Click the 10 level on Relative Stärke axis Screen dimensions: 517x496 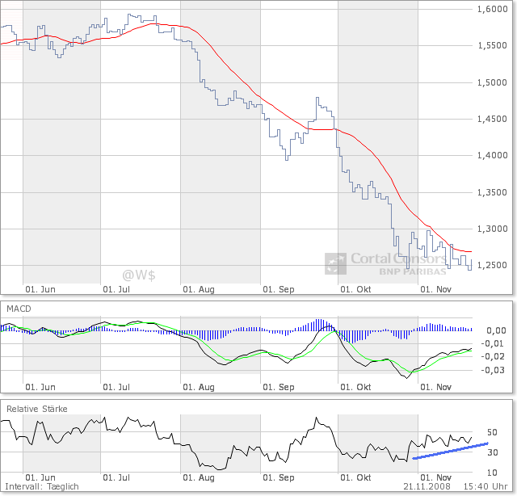pyautogui.click(x=492, y=473)
